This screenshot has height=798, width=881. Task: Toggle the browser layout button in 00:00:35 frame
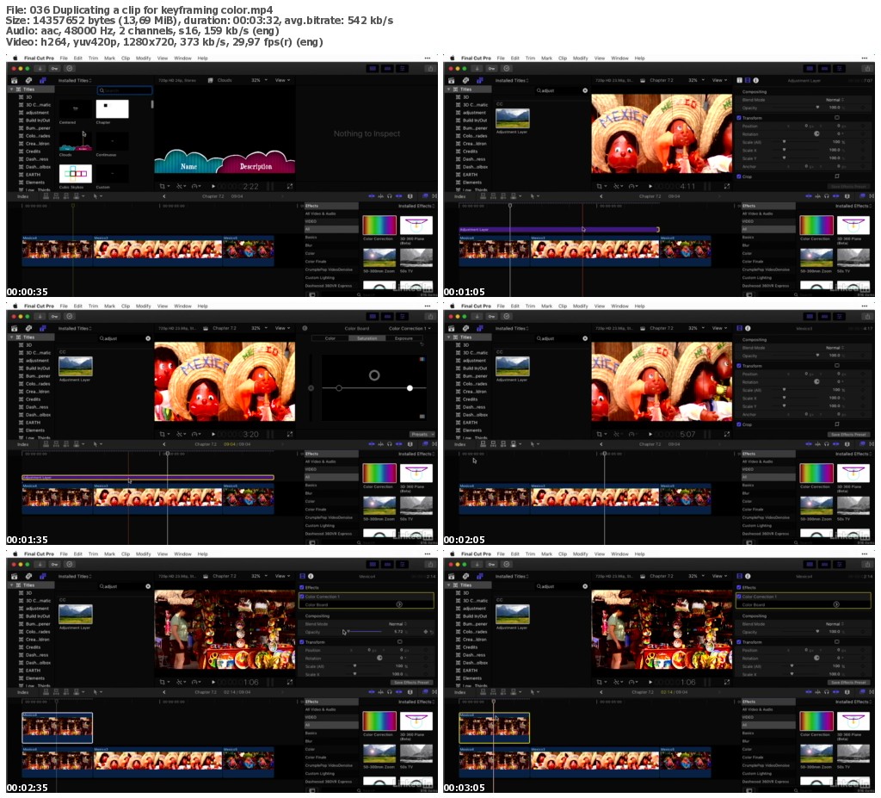coord(372,69)
